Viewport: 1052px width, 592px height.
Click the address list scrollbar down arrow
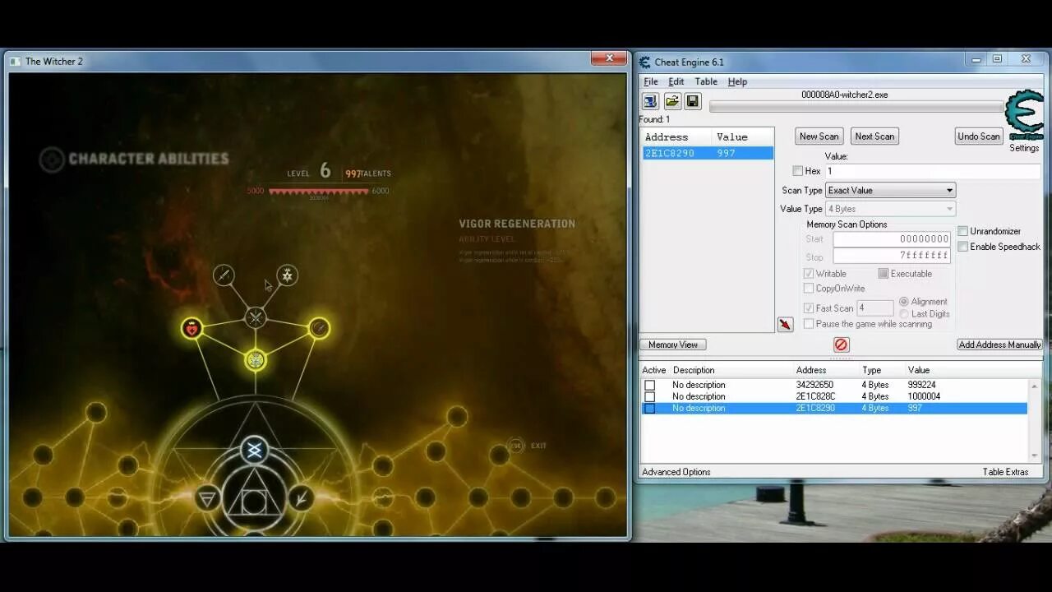(1035, 456)
